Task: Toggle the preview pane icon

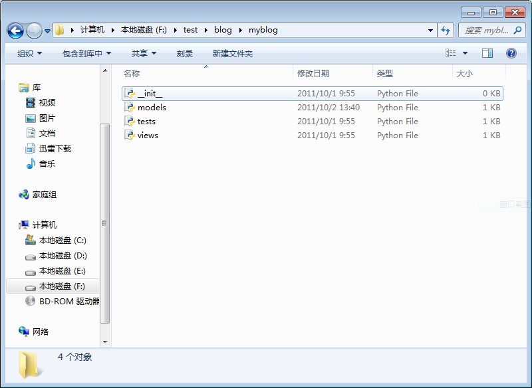Action: click(x=487, y=53)
